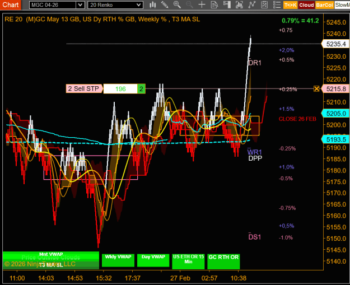Click the DR1 pivot label

tap(255, 63)
